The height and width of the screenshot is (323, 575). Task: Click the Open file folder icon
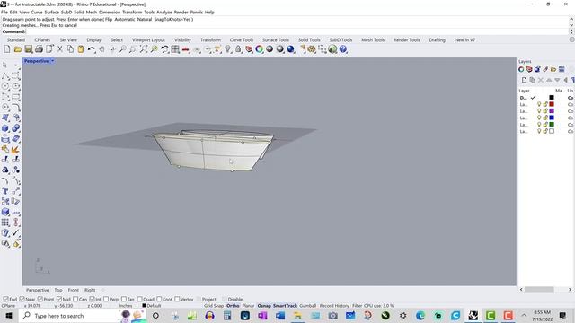click(18, 49)
